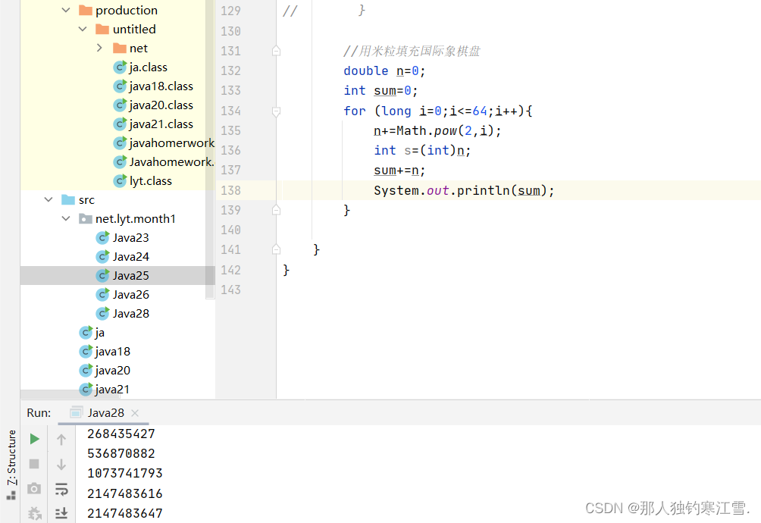Click System.out.println(sum) line
The image size is (761, 523).
(x=464, y=190)
